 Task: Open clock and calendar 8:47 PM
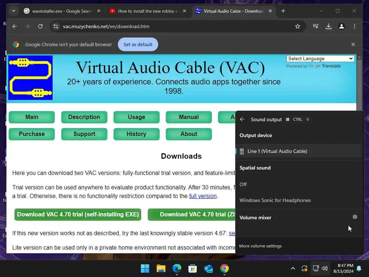point(343,268)
